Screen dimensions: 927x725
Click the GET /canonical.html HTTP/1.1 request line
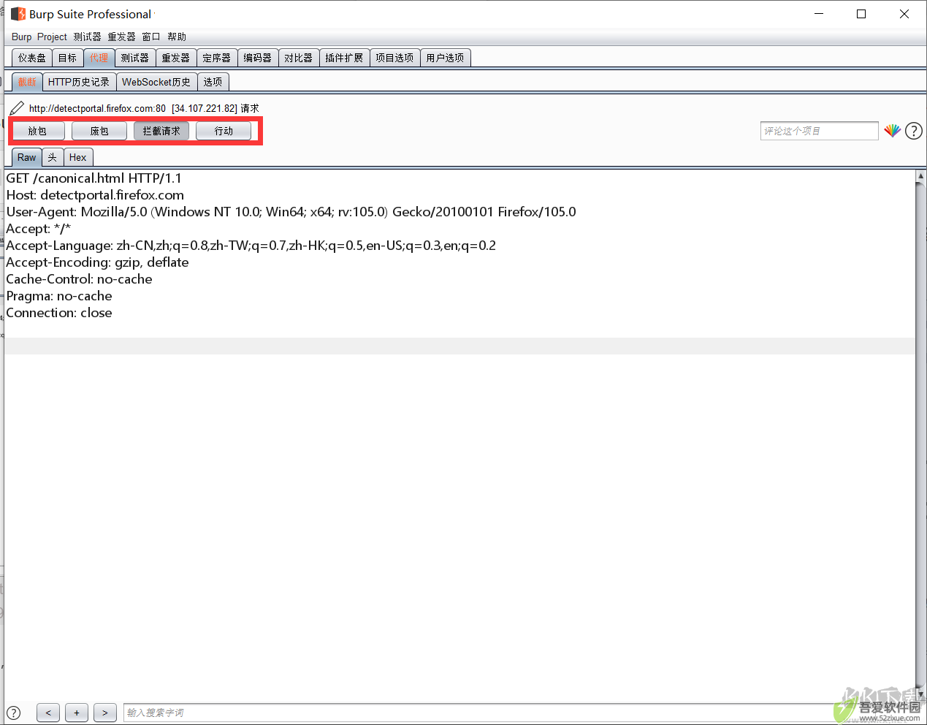94,178
